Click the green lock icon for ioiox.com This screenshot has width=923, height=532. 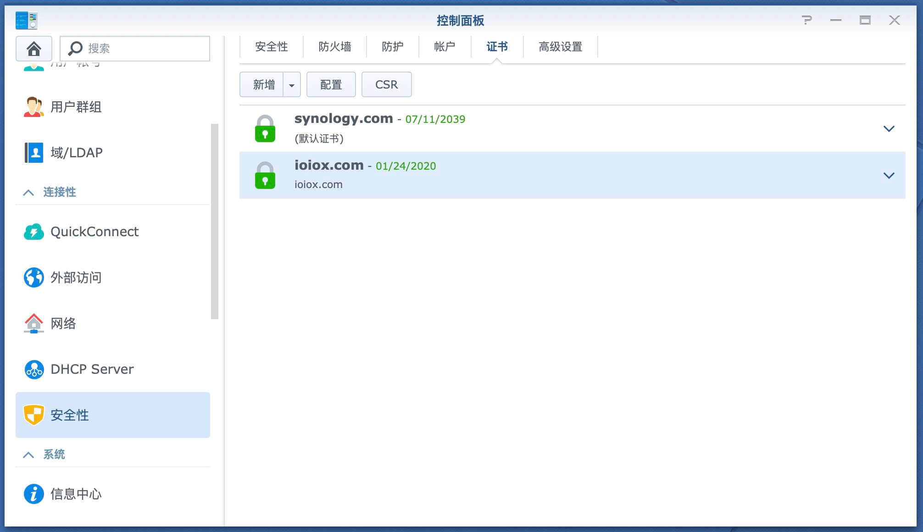[x=265, y=175]
